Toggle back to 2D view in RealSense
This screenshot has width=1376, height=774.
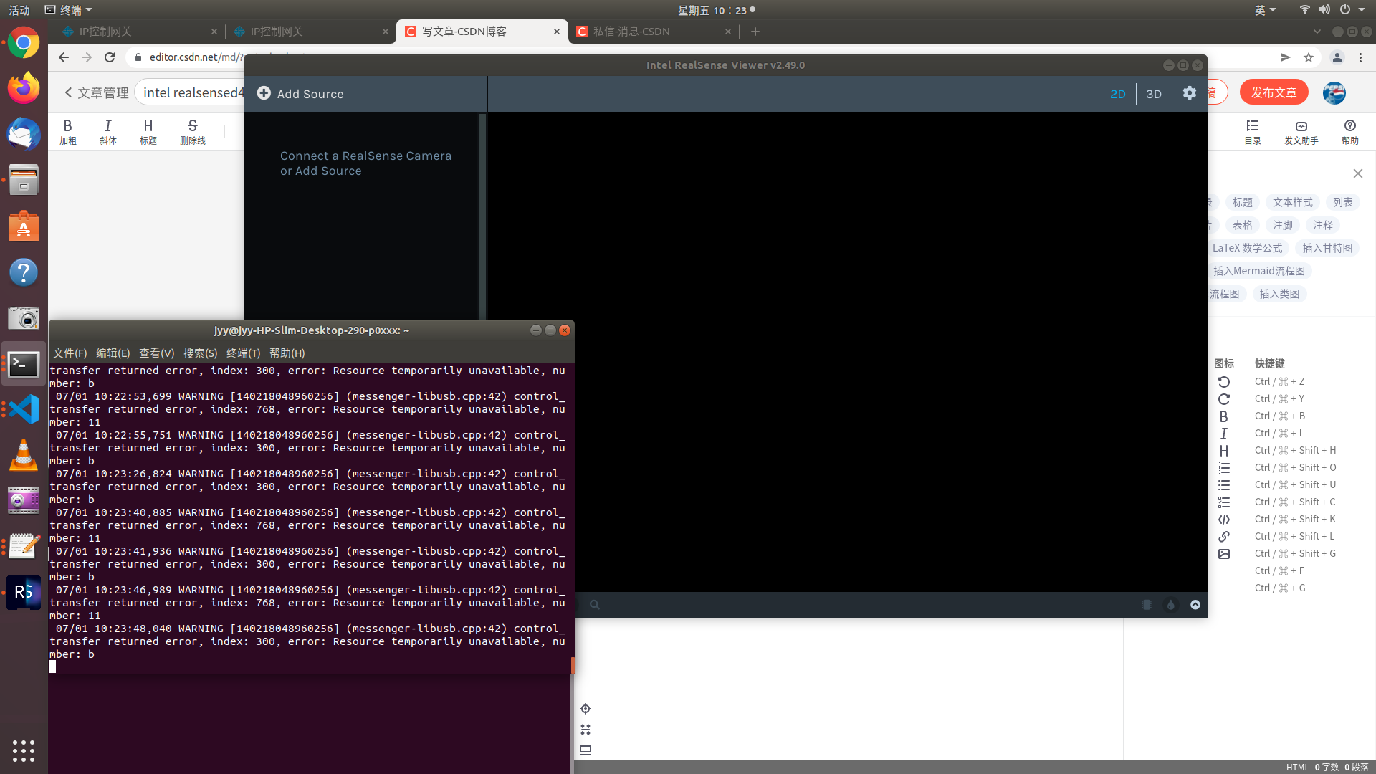click(1118, 94)
